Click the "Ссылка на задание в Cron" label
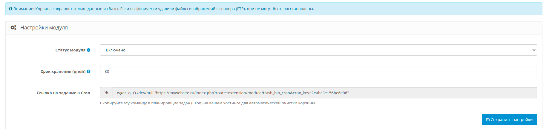 point(63,93)
